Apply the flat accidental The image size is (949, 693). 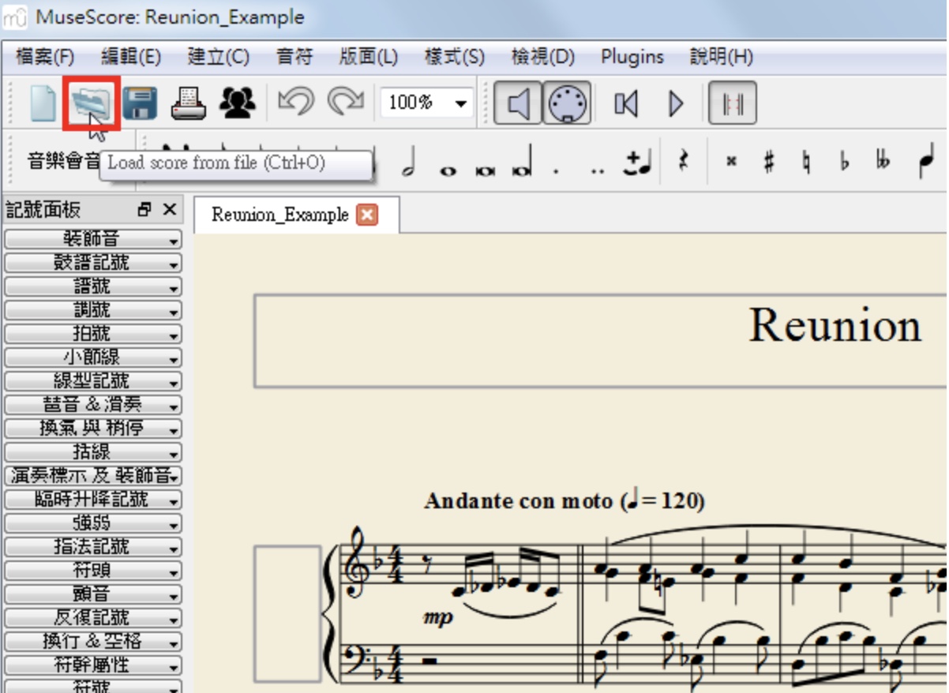845,161
